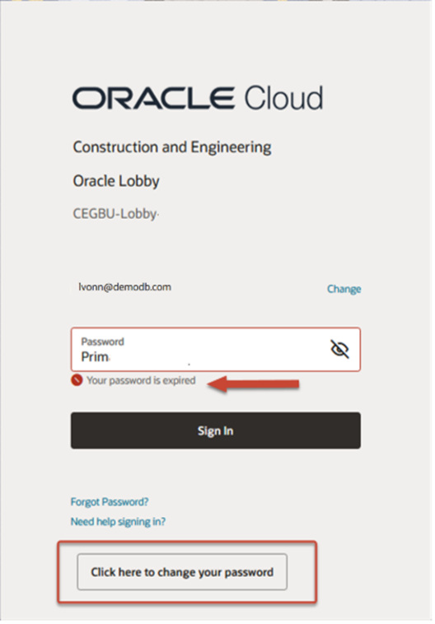Click the Sign In button

[216, 431]
